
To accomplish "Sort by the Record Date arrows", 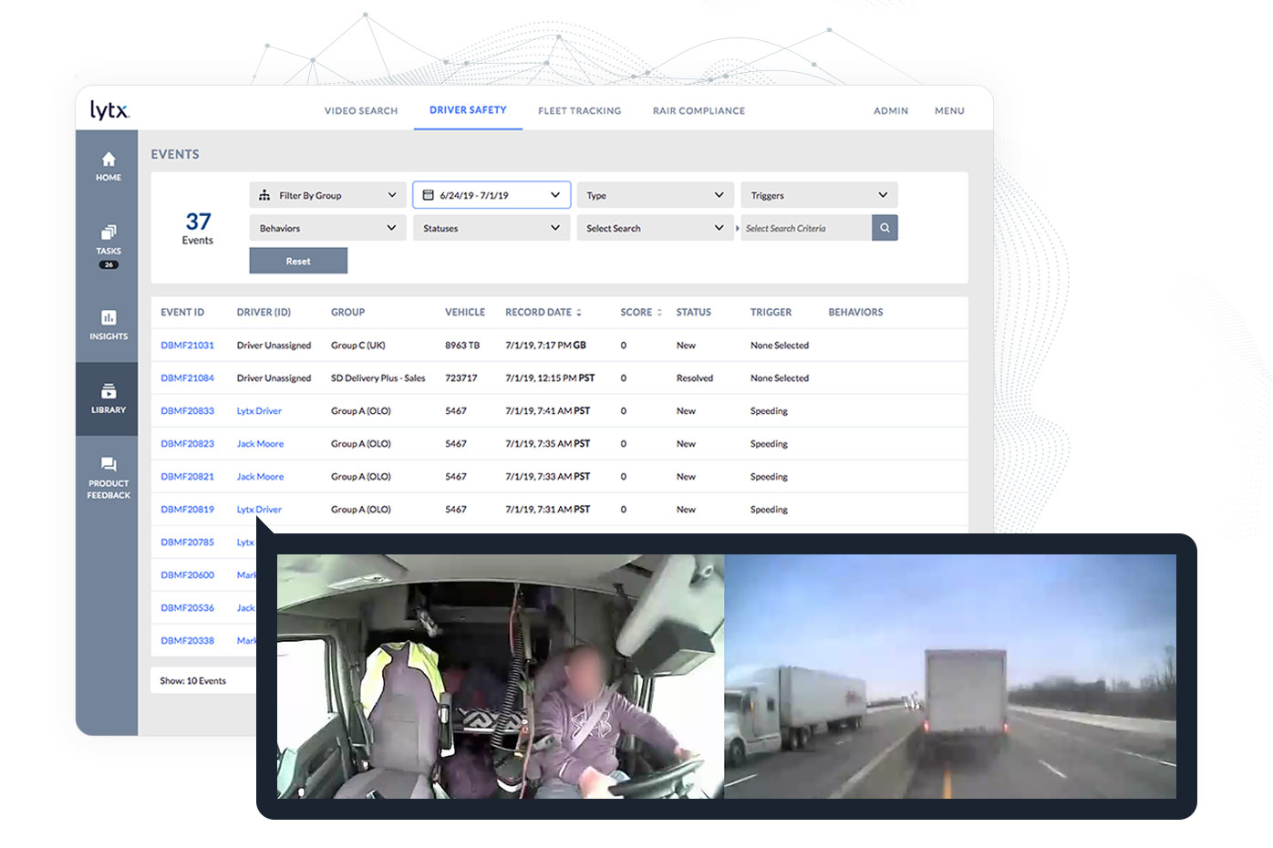I will coord(579,313).
